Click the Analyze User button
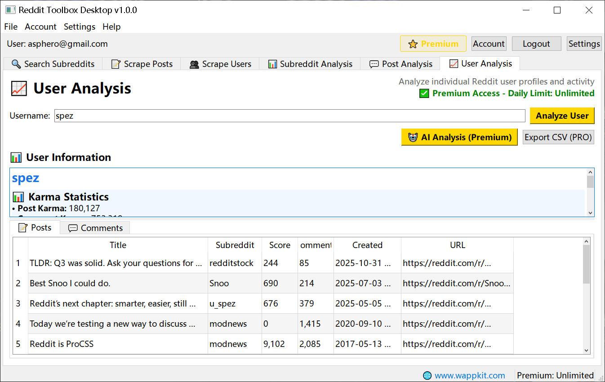605x382 pixels. tap(562, 115)
